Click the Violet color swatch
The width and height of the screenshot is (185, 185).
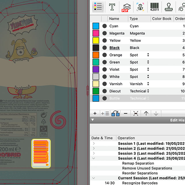(96, 69)
